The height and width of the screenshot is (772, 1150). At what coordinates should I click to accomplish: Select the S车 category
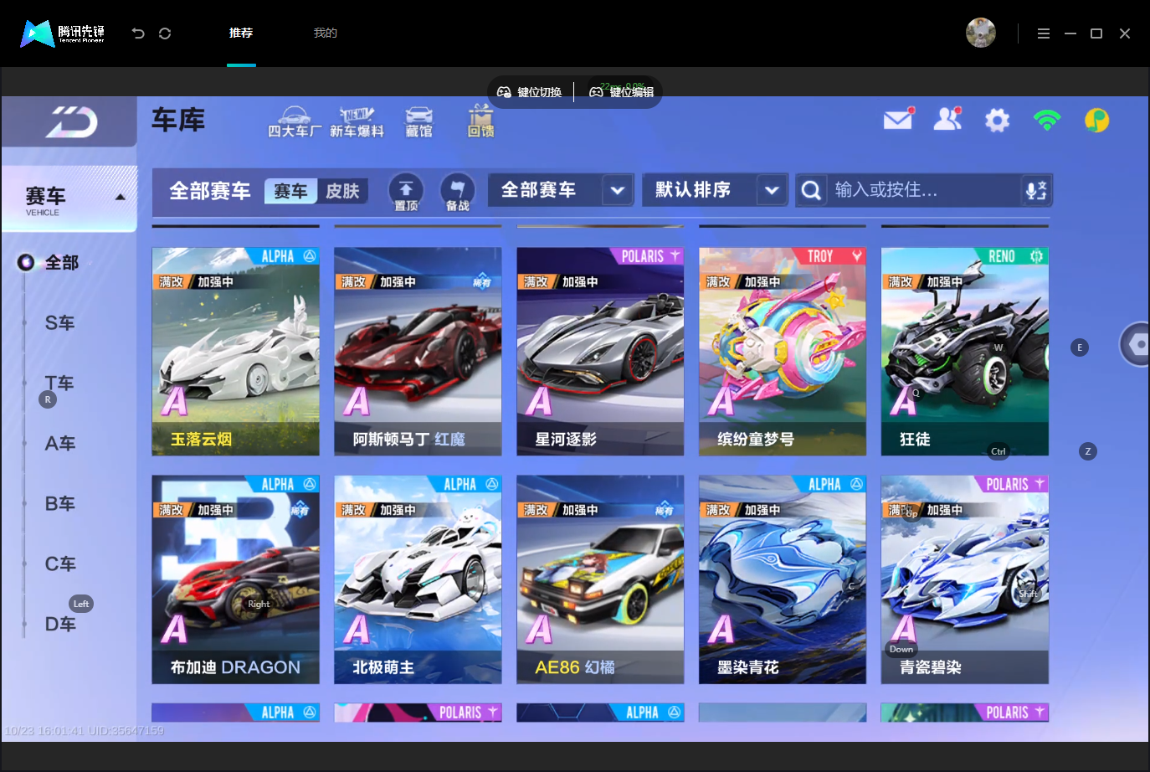pos(60,323)
